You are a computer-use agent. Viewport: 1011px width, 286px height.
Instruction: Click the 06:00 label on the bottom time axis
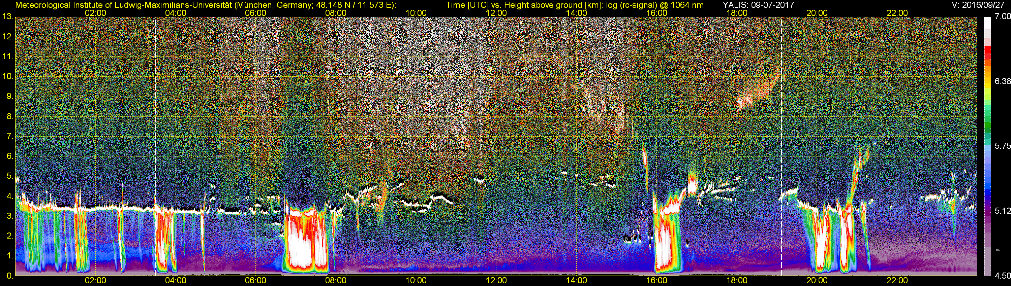pyautogui.click(x=255, y=281)
